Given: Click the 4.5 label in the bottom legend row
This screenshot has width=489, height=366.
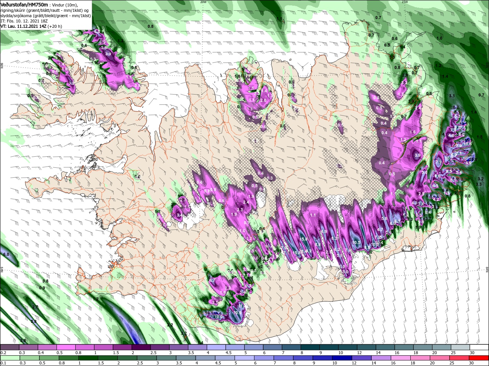Looking at the screenshot, I should pyautogui.click(x=219, y=363).
